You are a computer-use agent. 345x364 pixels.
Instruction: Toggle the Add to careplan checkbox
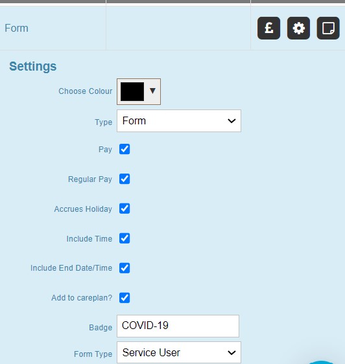tap(125, 297)
